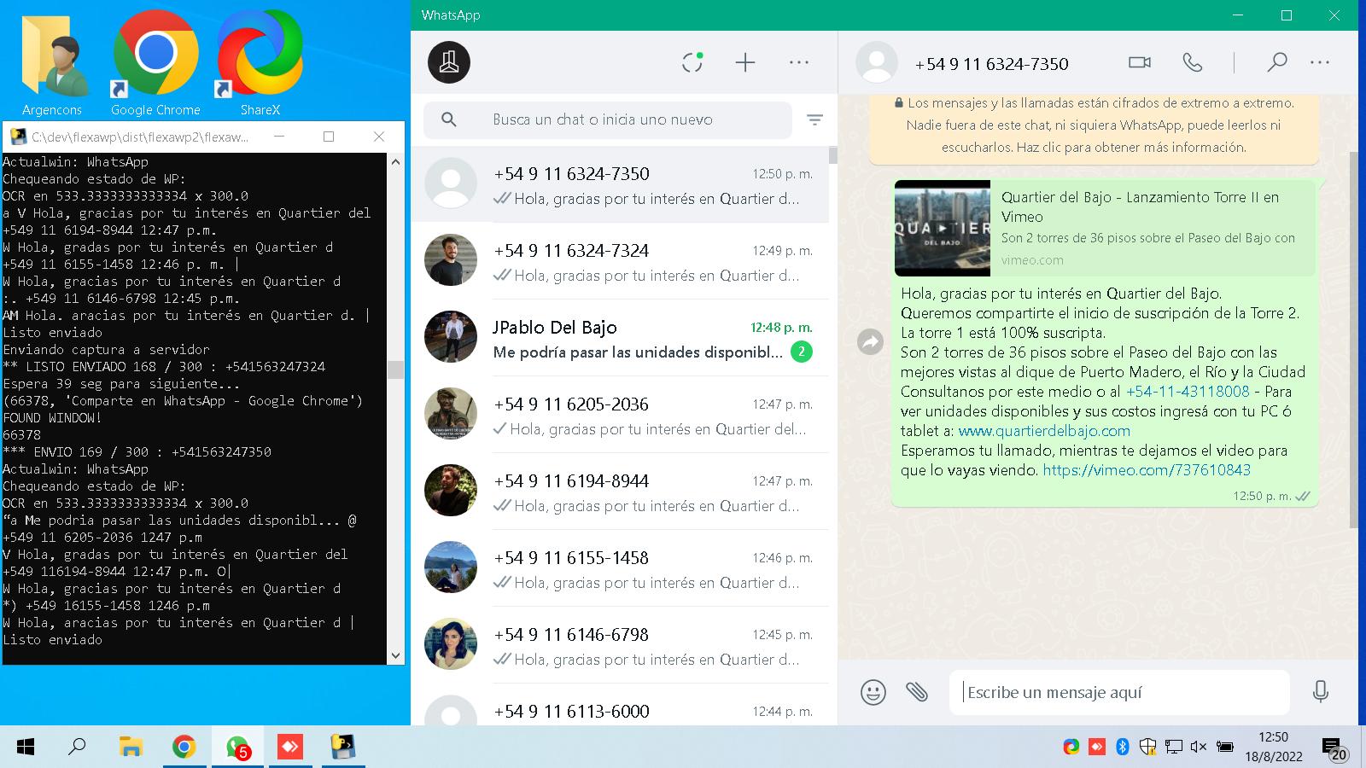This screenshot has width=1366, height=768.
Task: Search within the open conversation
Action: click(x=1276, y=62)
